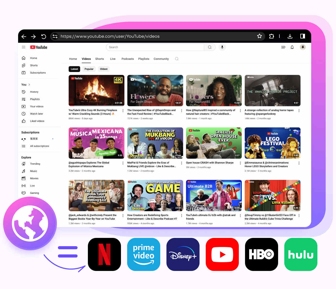336x289 pixels.
Task: Open the Create video icon
Action: [x=283, y=47]
